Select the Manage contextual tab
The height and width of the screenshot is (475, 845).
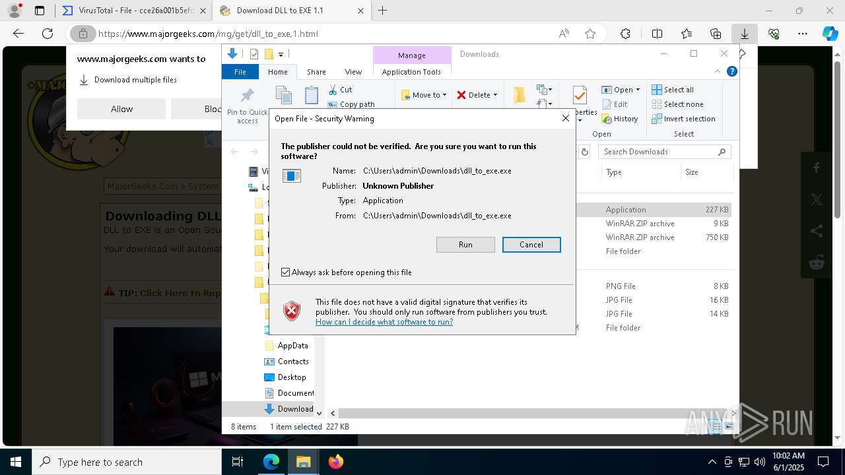pos(412,55)
